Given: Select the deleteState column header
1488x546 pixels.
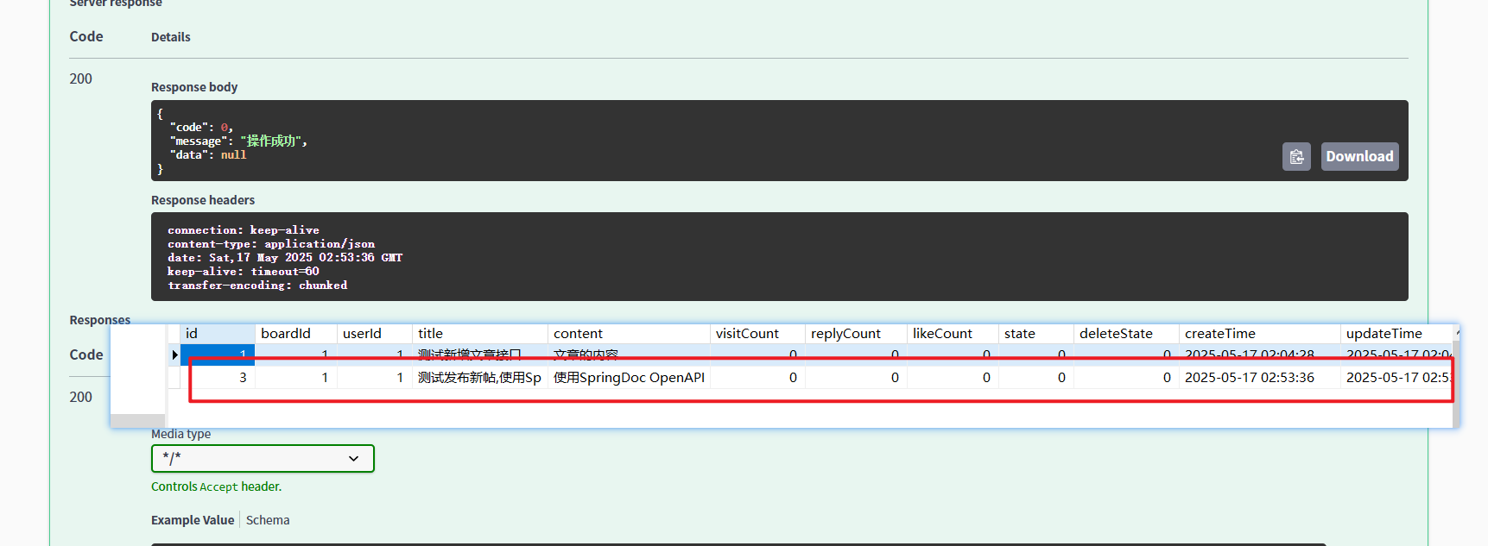Looking at the screenshot, I should [1126, 334].
